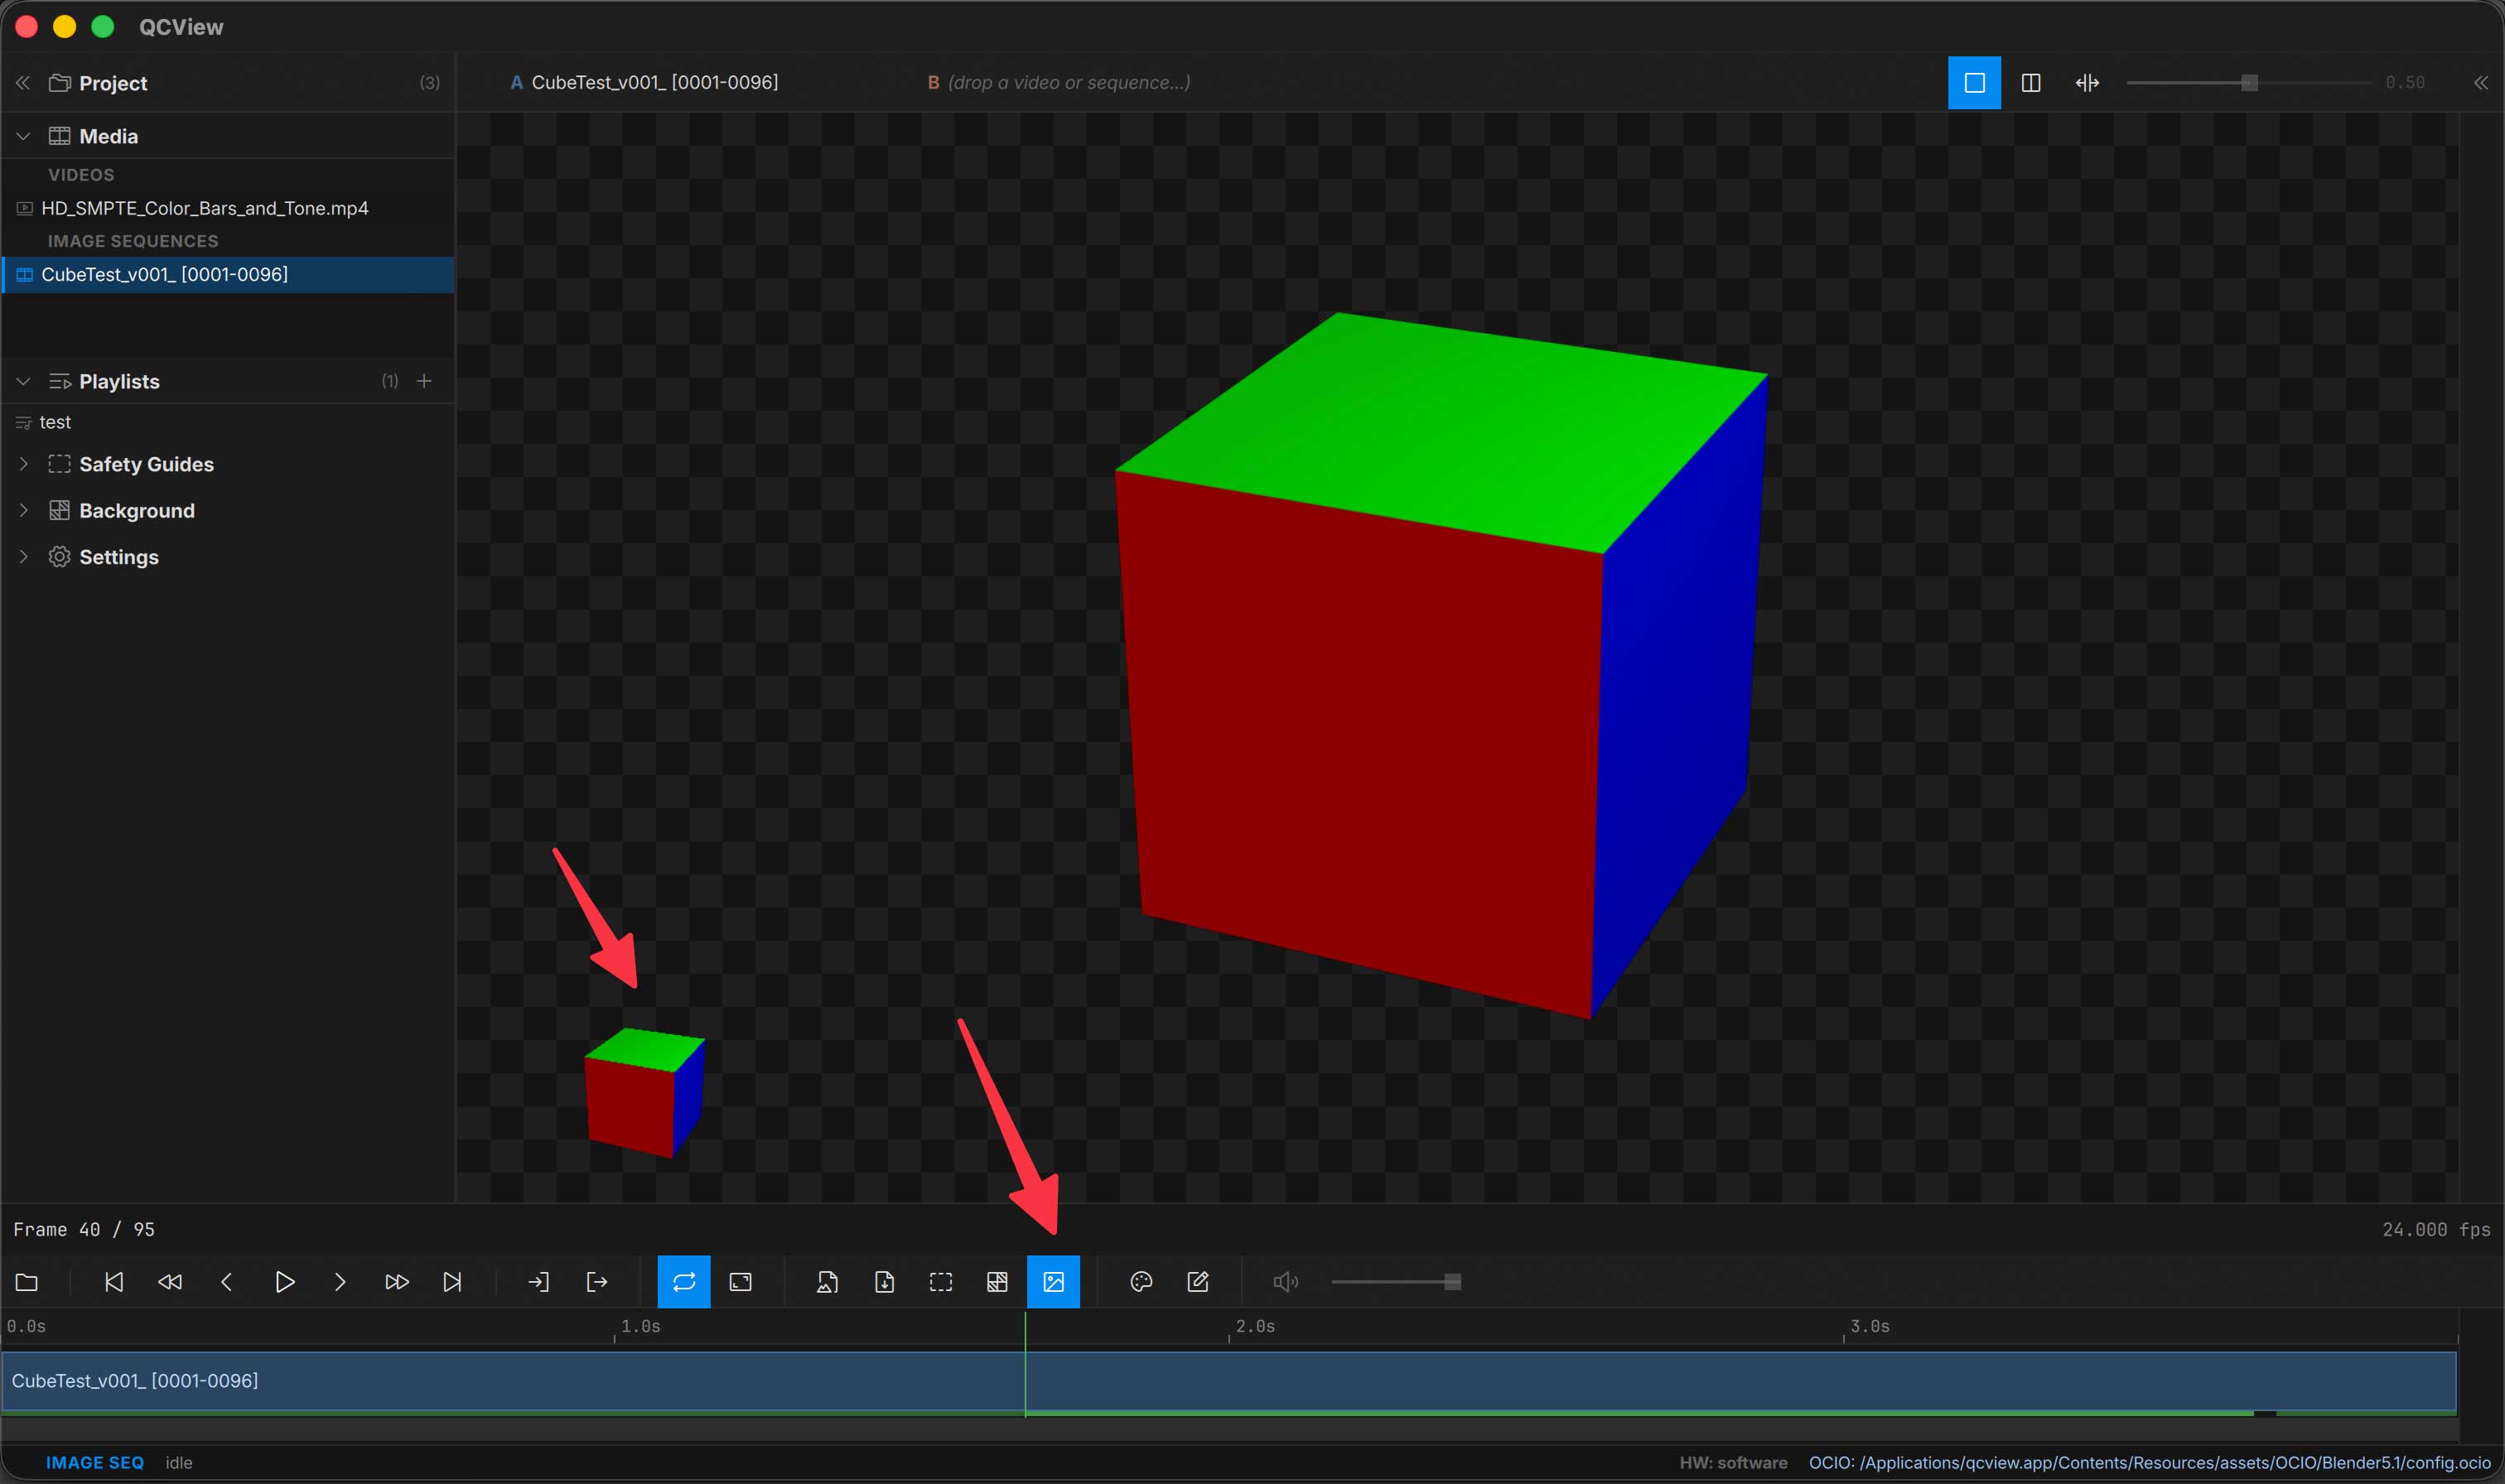Set the out point marker
Screen dimensions: 2505x1484
tap(596, 1282)
